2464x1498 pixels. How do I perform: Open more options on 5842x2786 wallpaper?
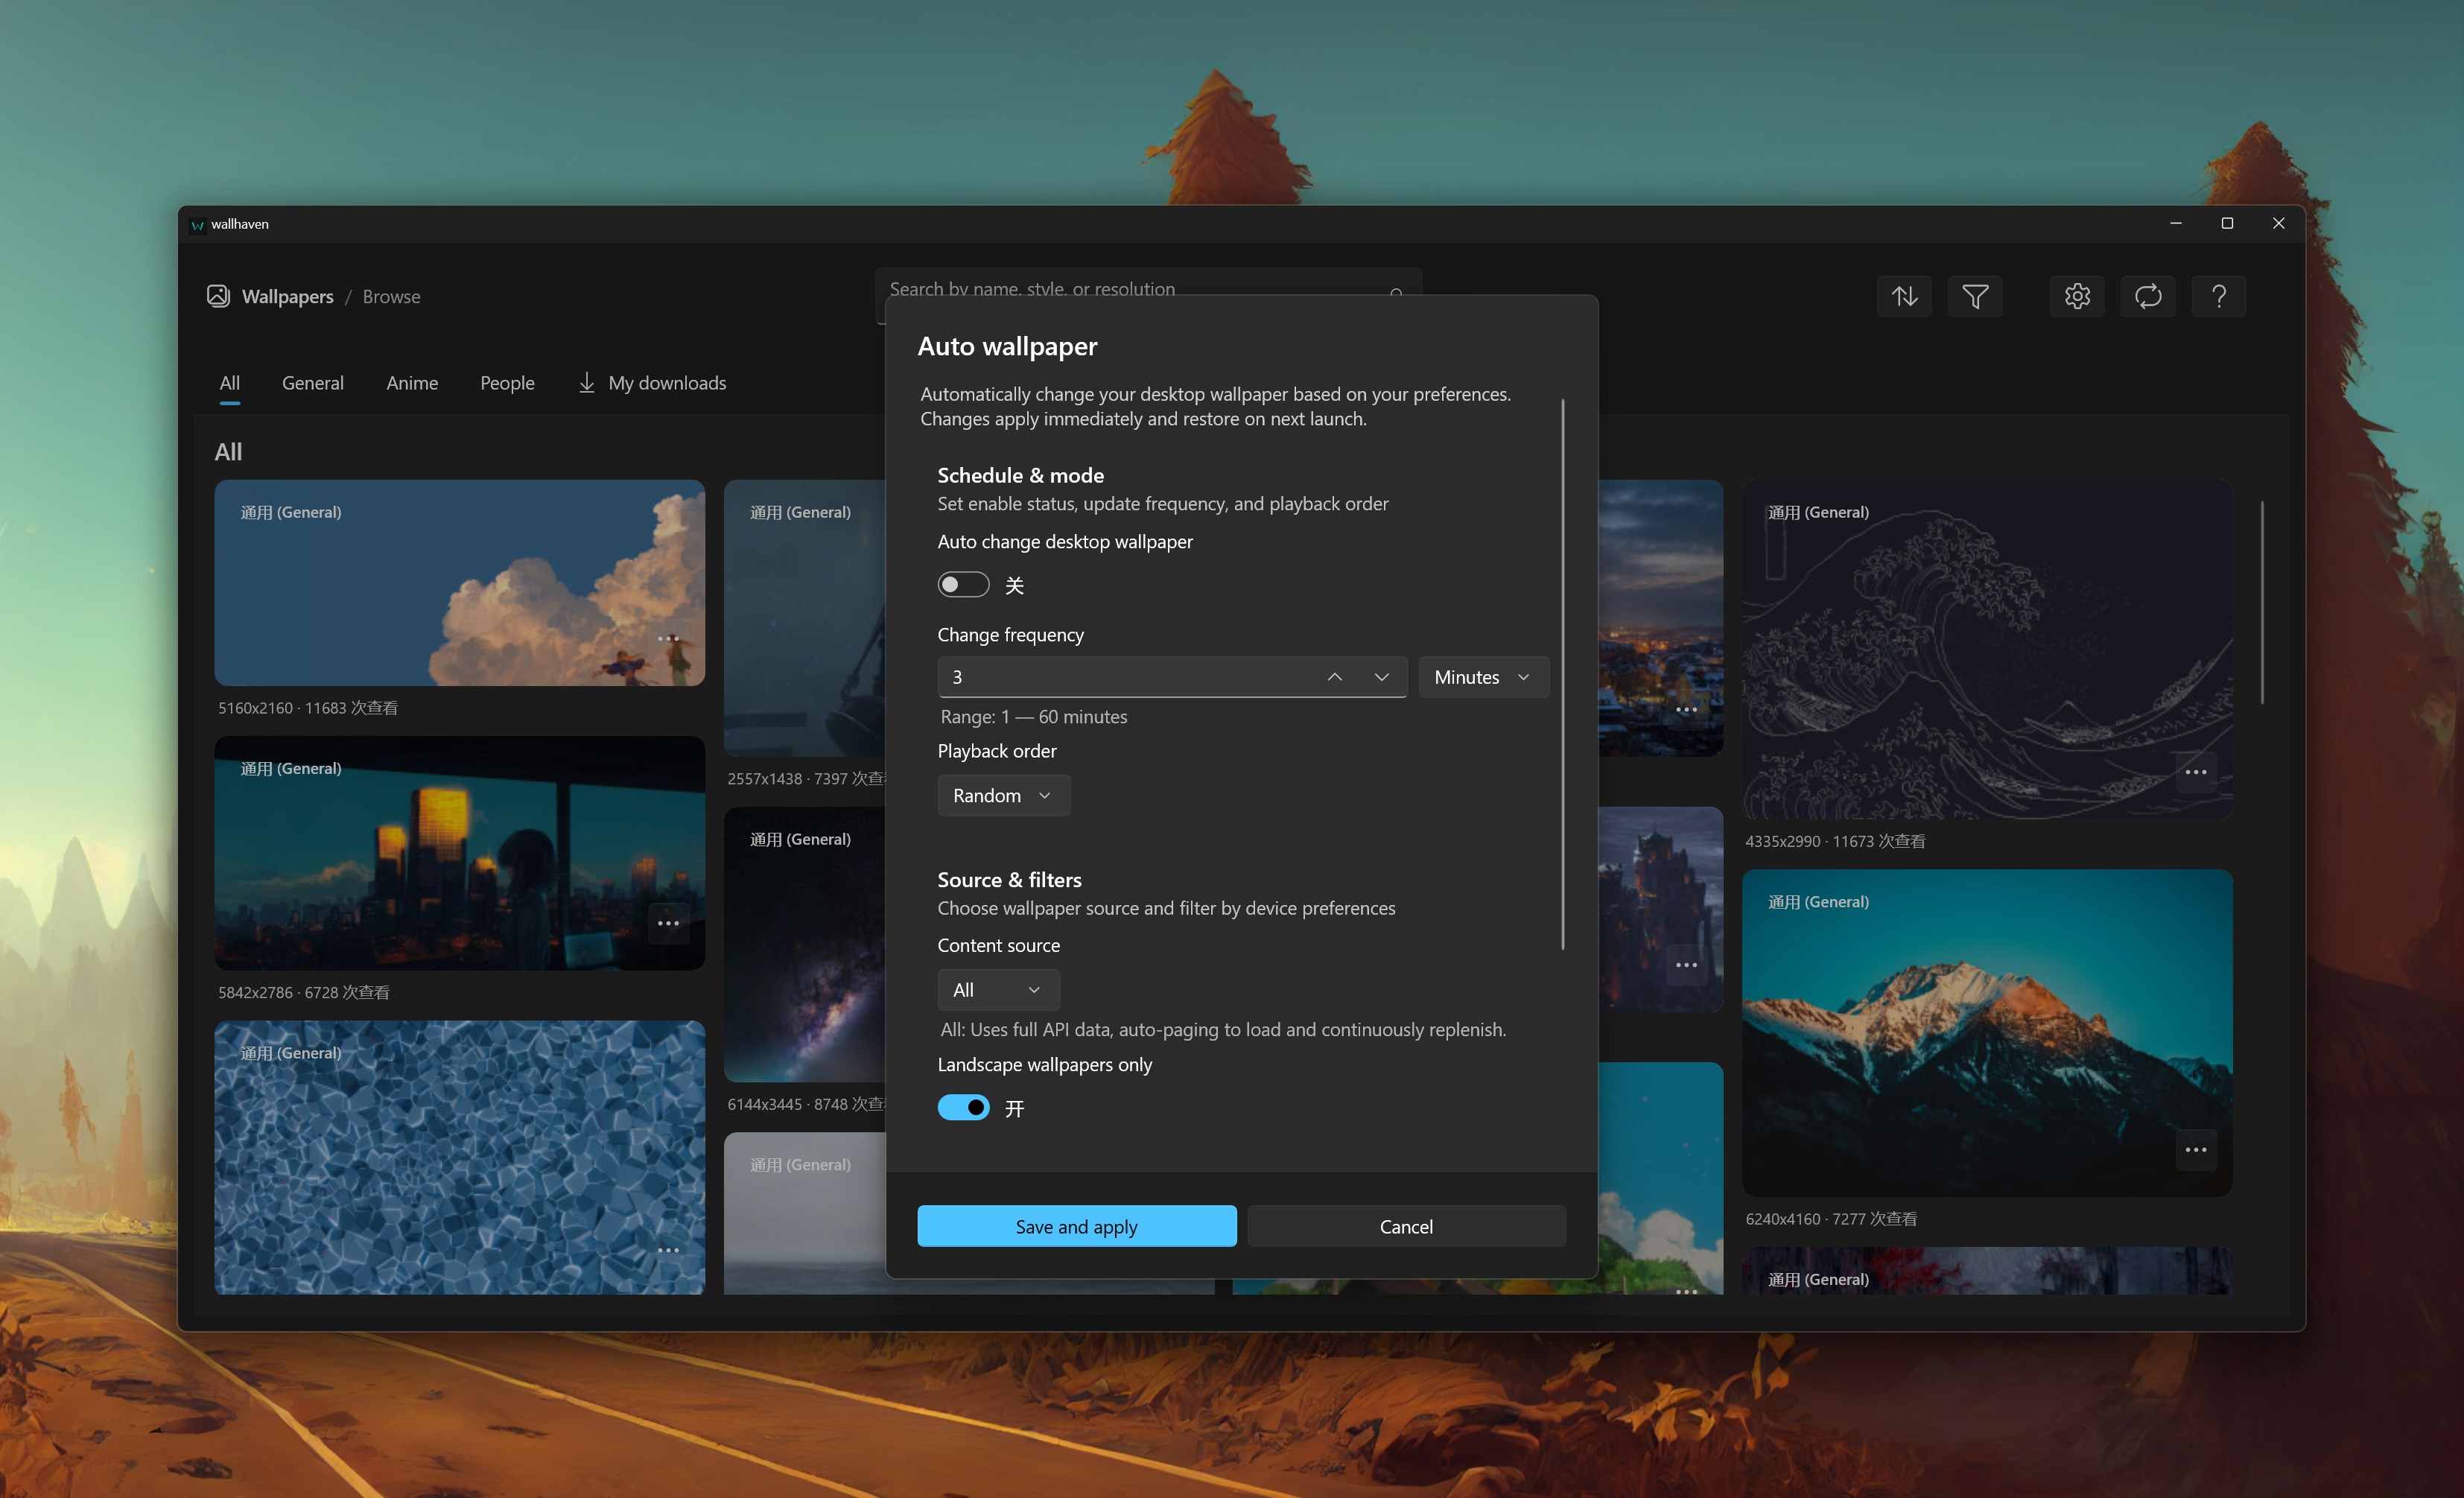[668, 923]
